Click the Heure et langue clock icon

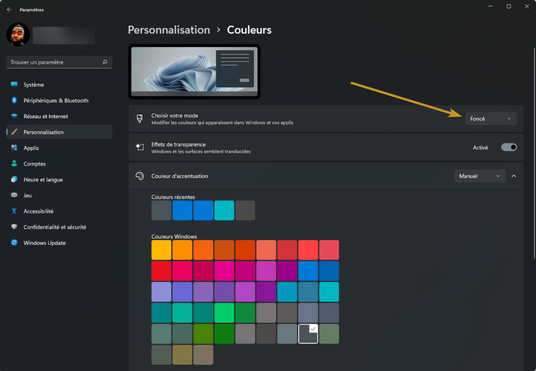14,179
